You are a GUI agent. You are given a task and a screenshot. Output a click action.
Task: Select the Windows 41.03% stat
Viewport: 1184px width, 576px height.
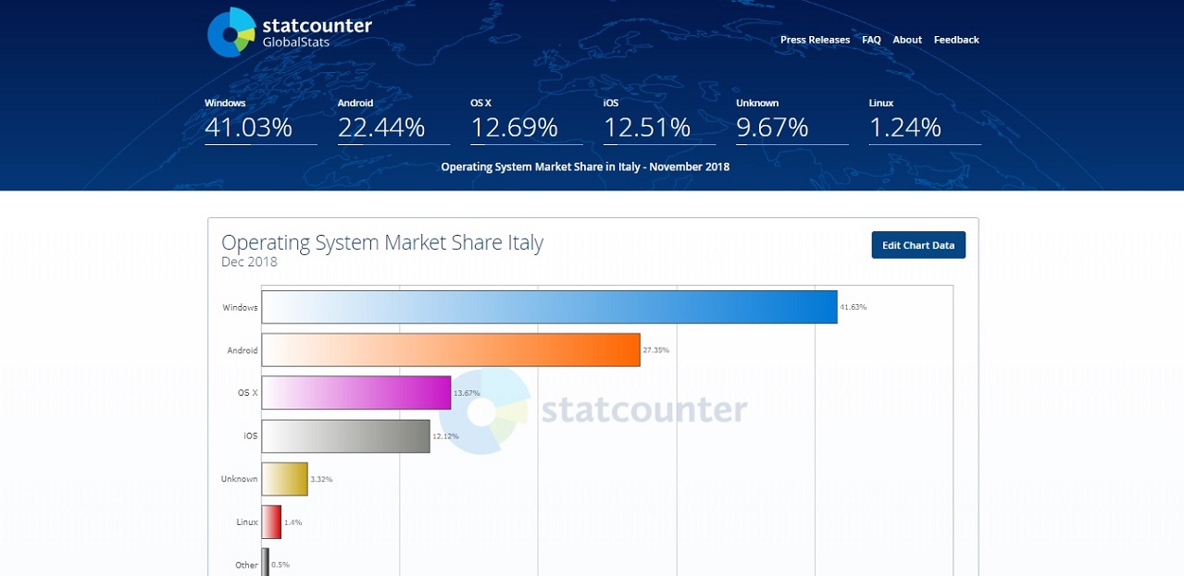[261, 120]
